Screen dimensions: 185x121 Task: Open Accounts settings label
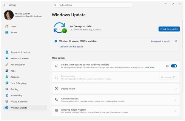point(15,77)
